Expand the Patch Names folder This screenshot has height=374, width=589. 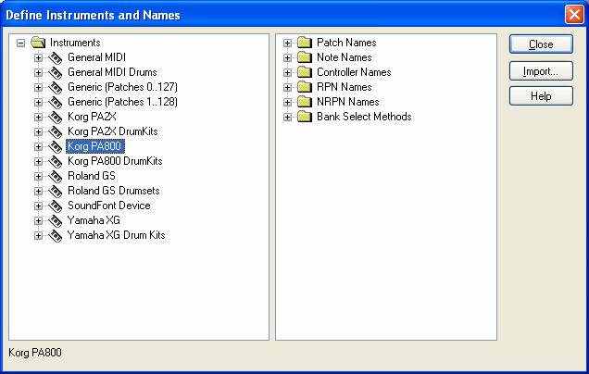tap(287, 43)
